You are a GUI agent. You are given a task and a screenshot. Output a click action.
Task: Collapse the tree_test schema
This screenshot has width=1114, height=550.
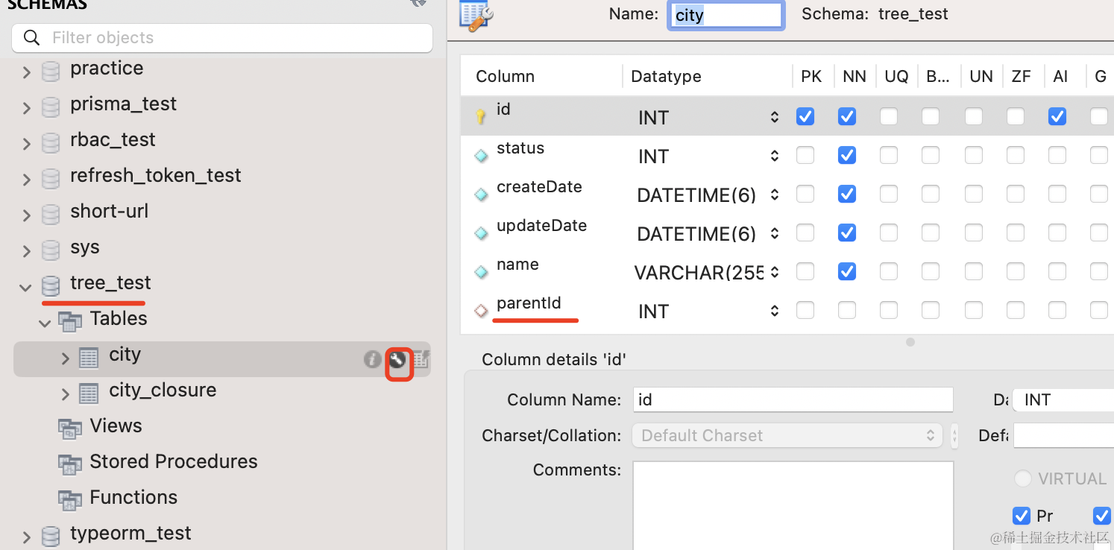(x=26, y=287)
